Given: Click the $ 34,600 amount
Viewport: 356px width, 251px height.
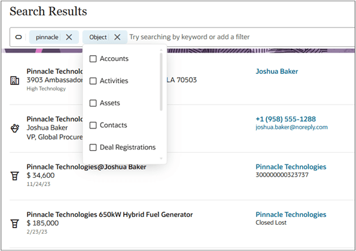Looking at the screenshot, I should click(x=40, y=175).
